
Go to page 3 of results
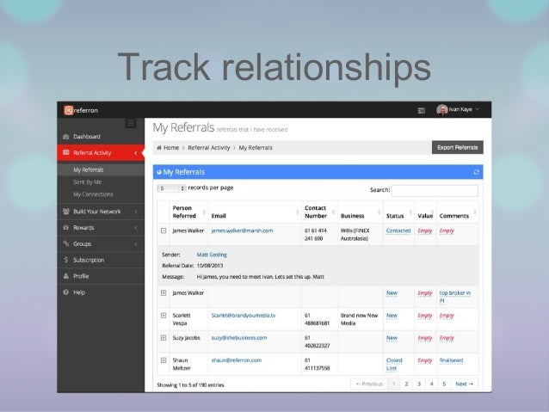[x=419, y=384]
